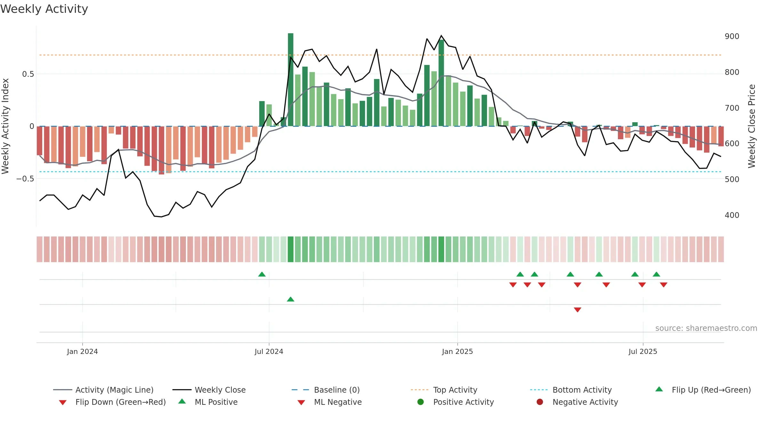Click the lone green ML Positive marker on chart
The image size is (768, 432).
(x=291, y=299)
